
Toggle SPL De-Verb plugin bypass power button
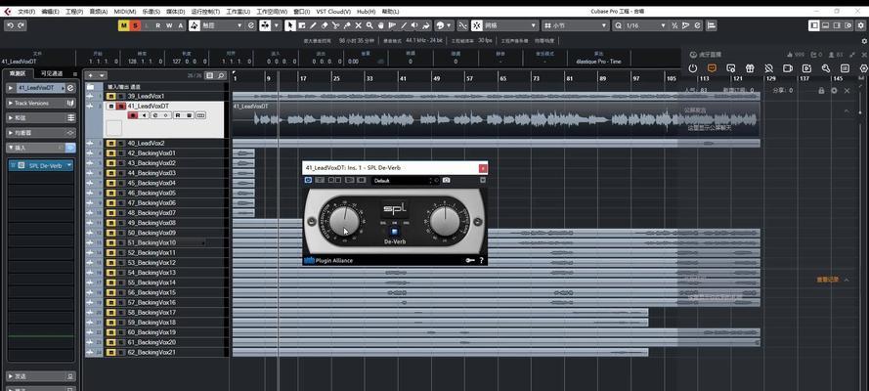pyautogui.click(x=308, y=181)
